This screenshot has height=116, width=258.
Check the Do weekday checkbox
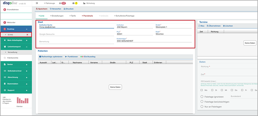232,90
